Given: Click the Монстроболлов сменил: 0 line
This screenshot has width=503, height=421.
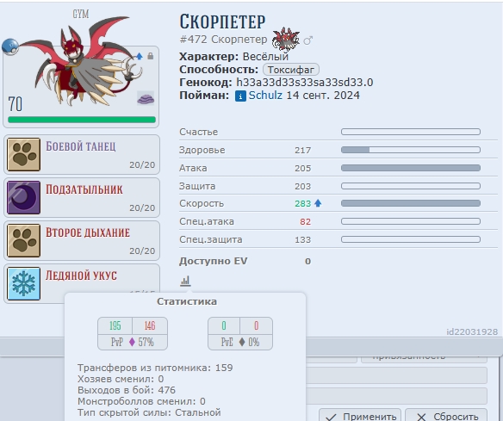Looking at the screenshot, I should click(x=141, y=401).
